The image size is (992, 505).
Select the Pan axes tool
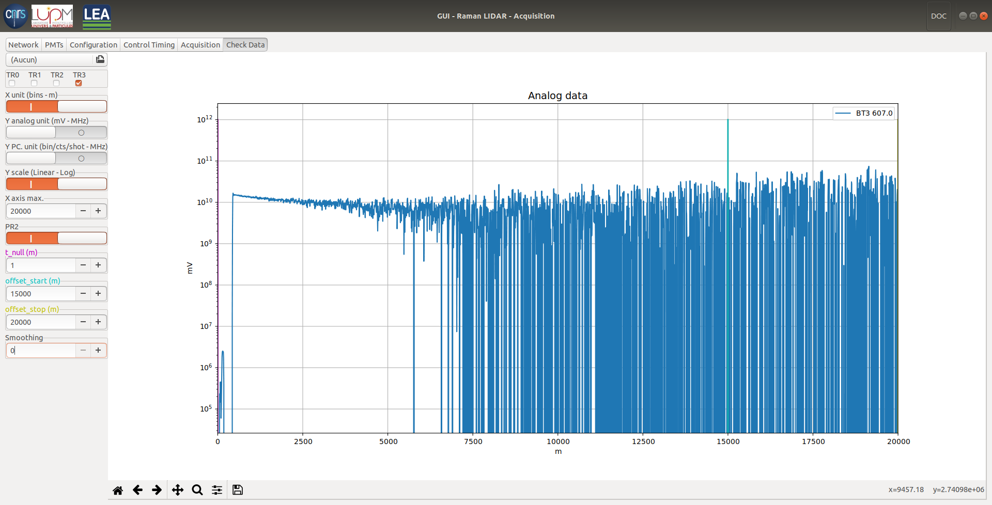click(177, 490)
